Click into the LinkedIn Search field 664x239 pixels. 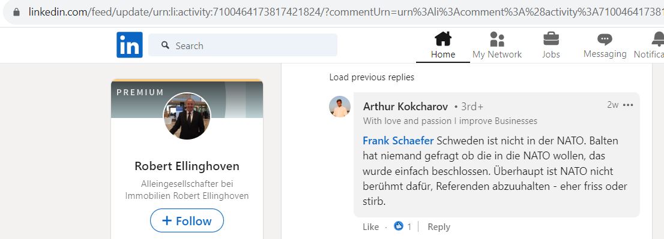(x=243, y=45)
